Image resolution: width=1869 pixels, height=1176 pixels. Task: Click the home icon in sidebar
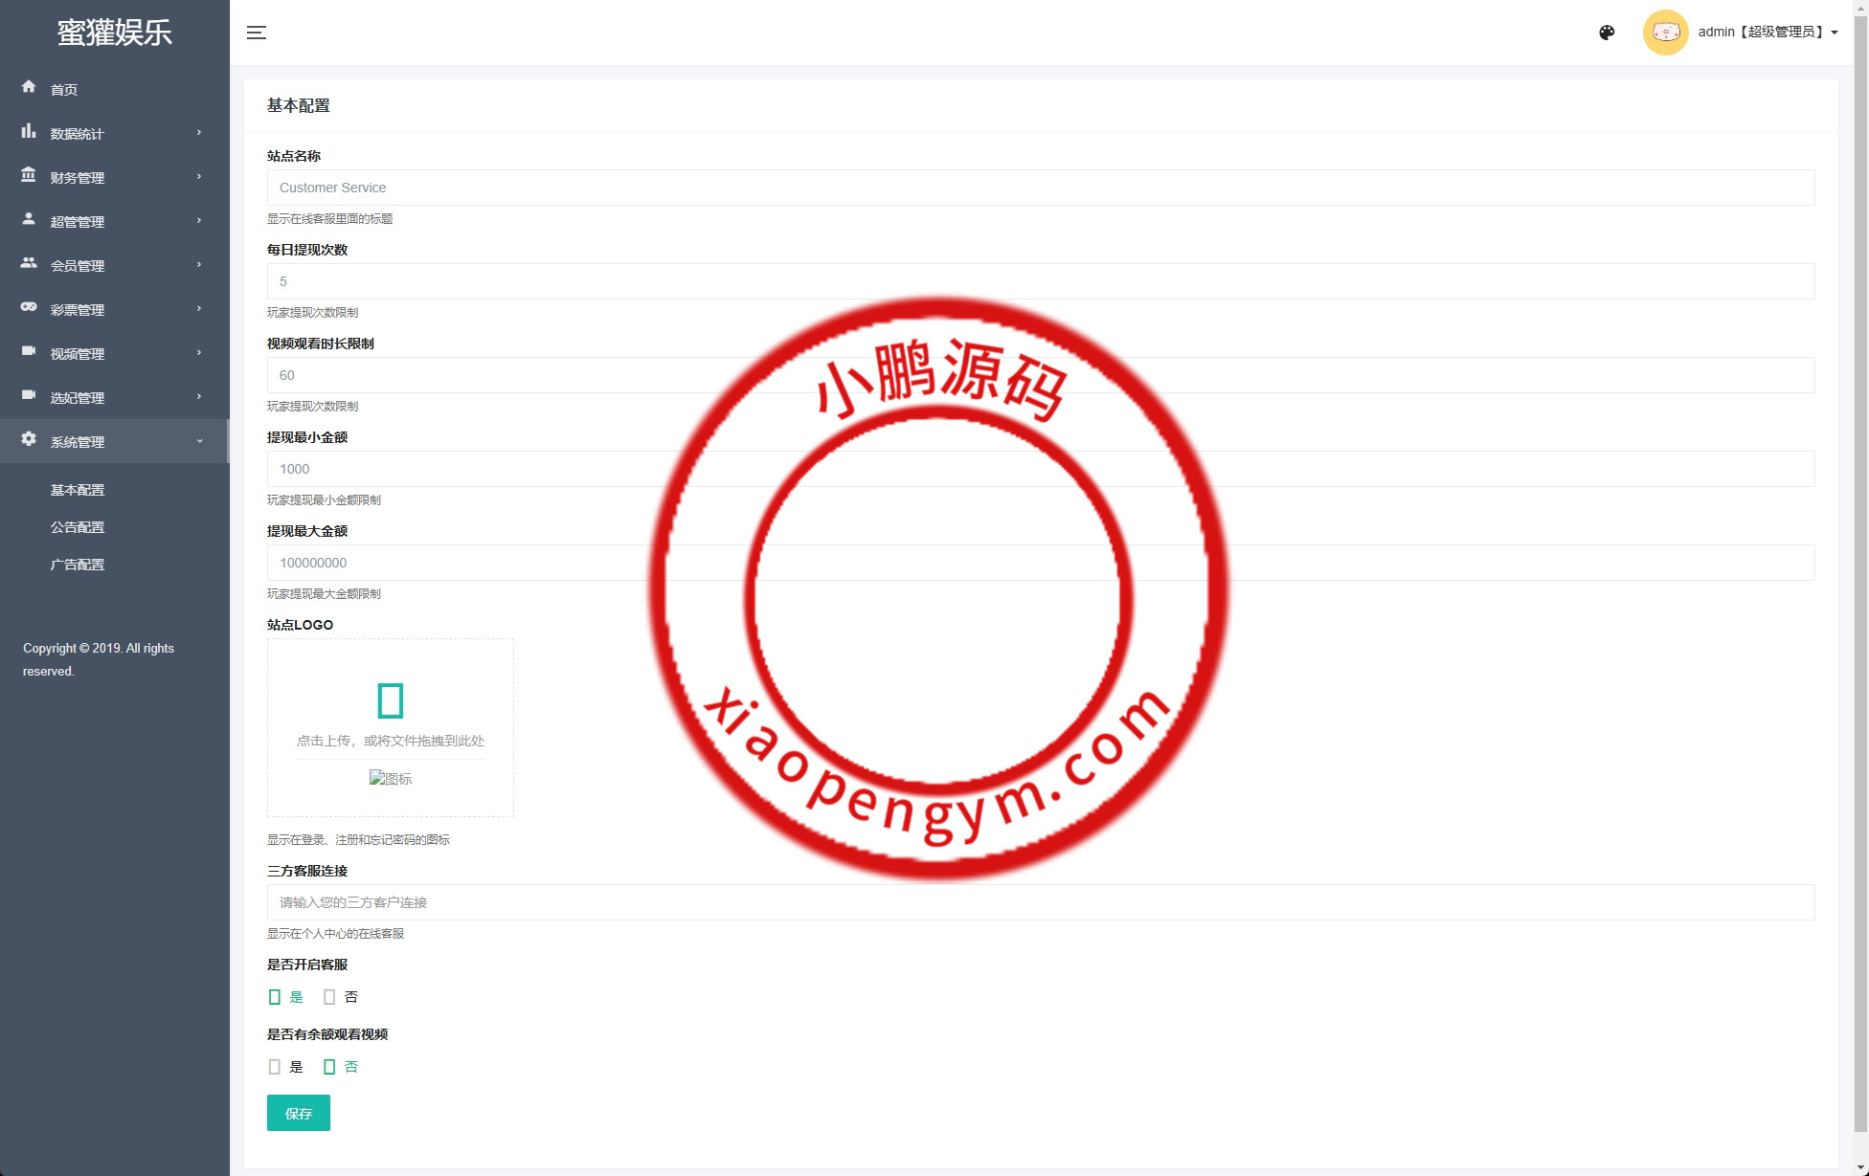pyautogui.click(x=29, y=87)
